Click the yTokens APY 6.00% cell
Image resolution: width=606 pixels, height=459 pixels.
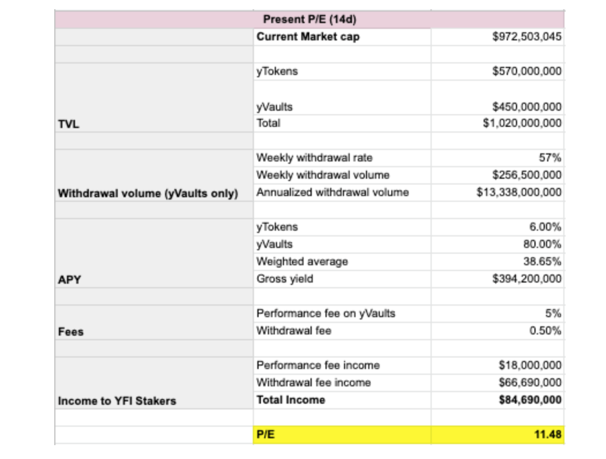(x=497, y=227)
